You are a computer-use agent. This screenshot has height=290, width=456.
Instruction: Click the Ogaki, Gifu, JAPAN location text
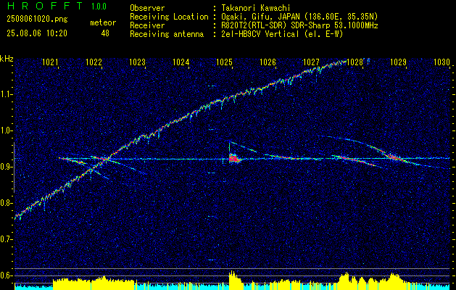[x=299, y=17]
